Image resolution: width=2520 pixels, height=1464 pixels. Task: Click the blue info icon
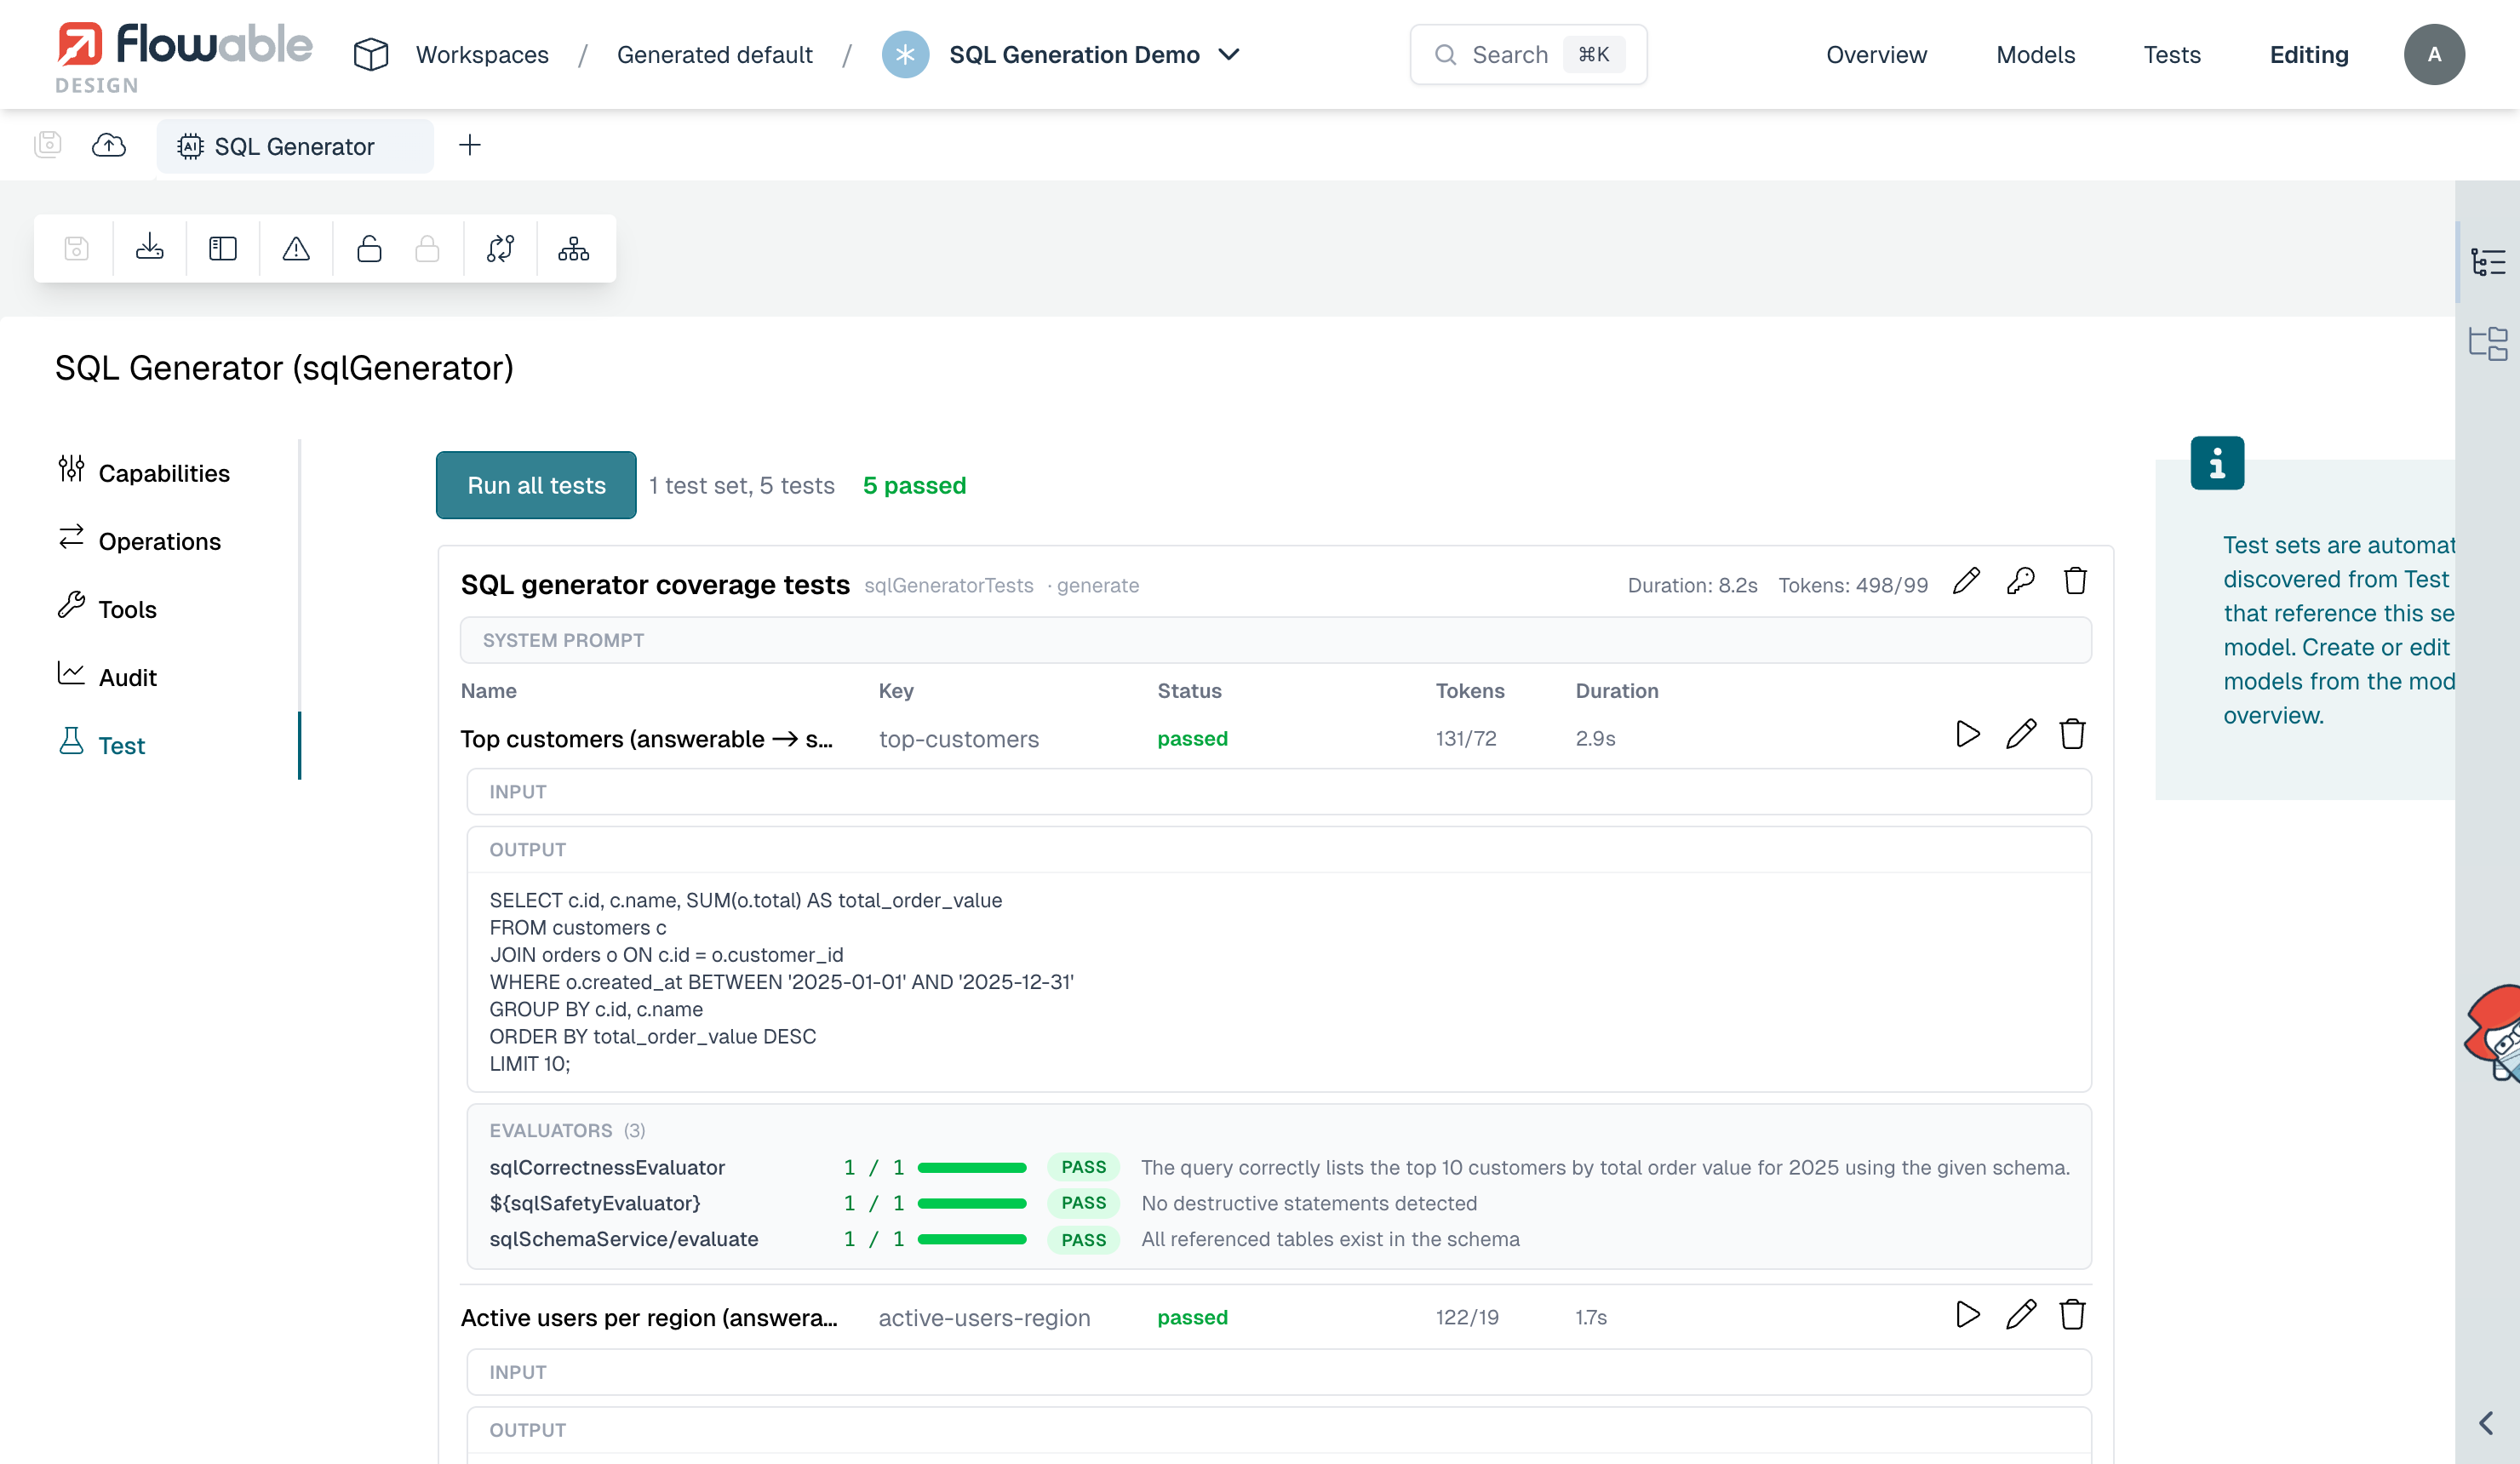pos(2217,463)
